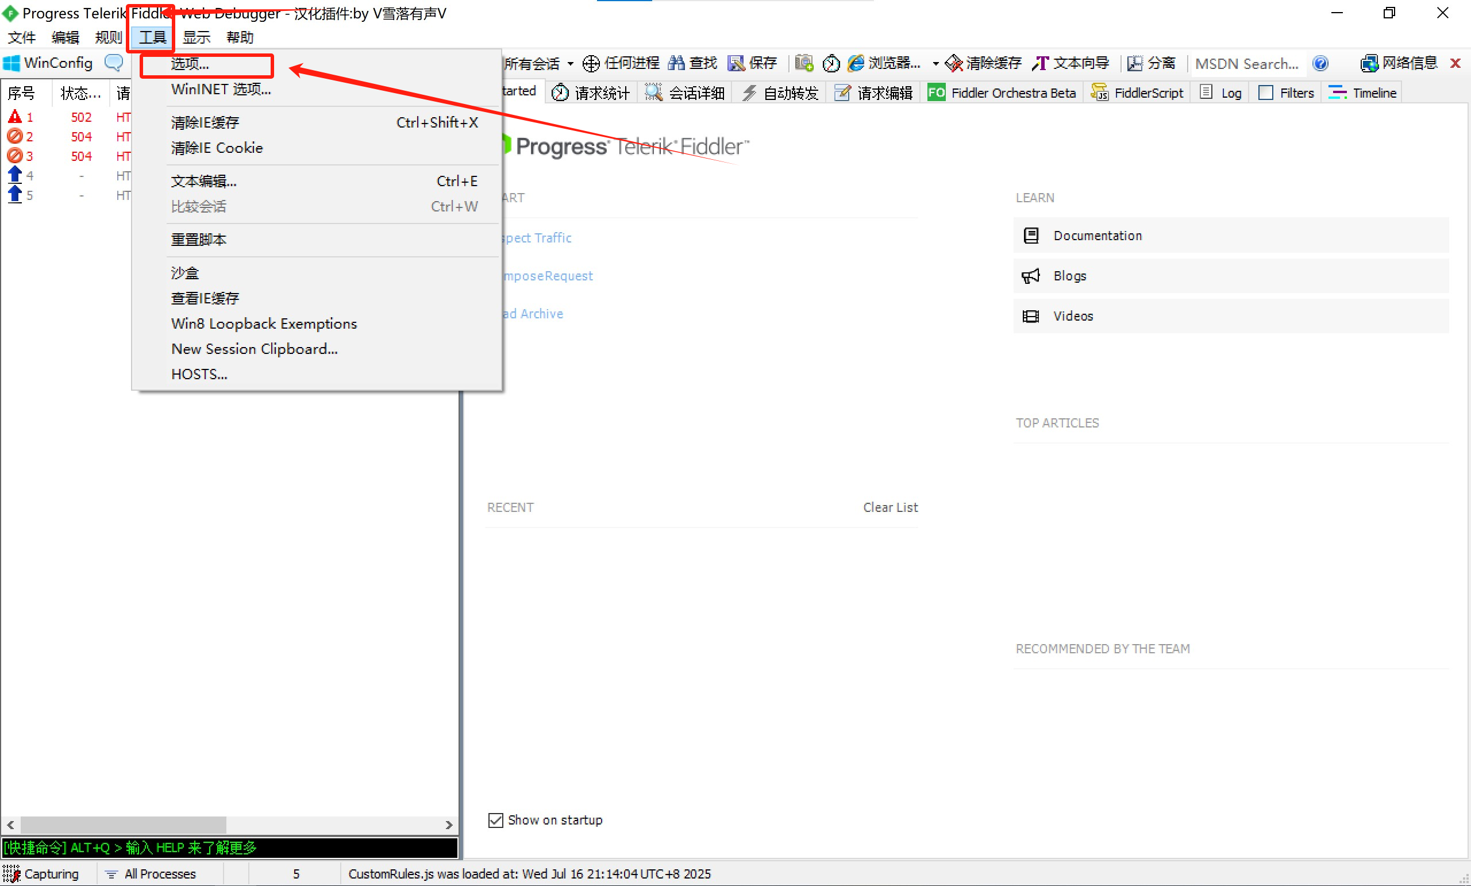The height and width of the screenshot is (886, 1471).
Task: Select session row 1 with 502 status
Action: point(67,117)
